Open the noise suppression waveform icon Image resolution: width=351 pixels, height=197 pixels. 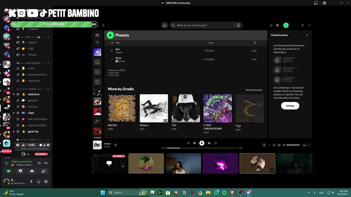[x=39, y=163]
